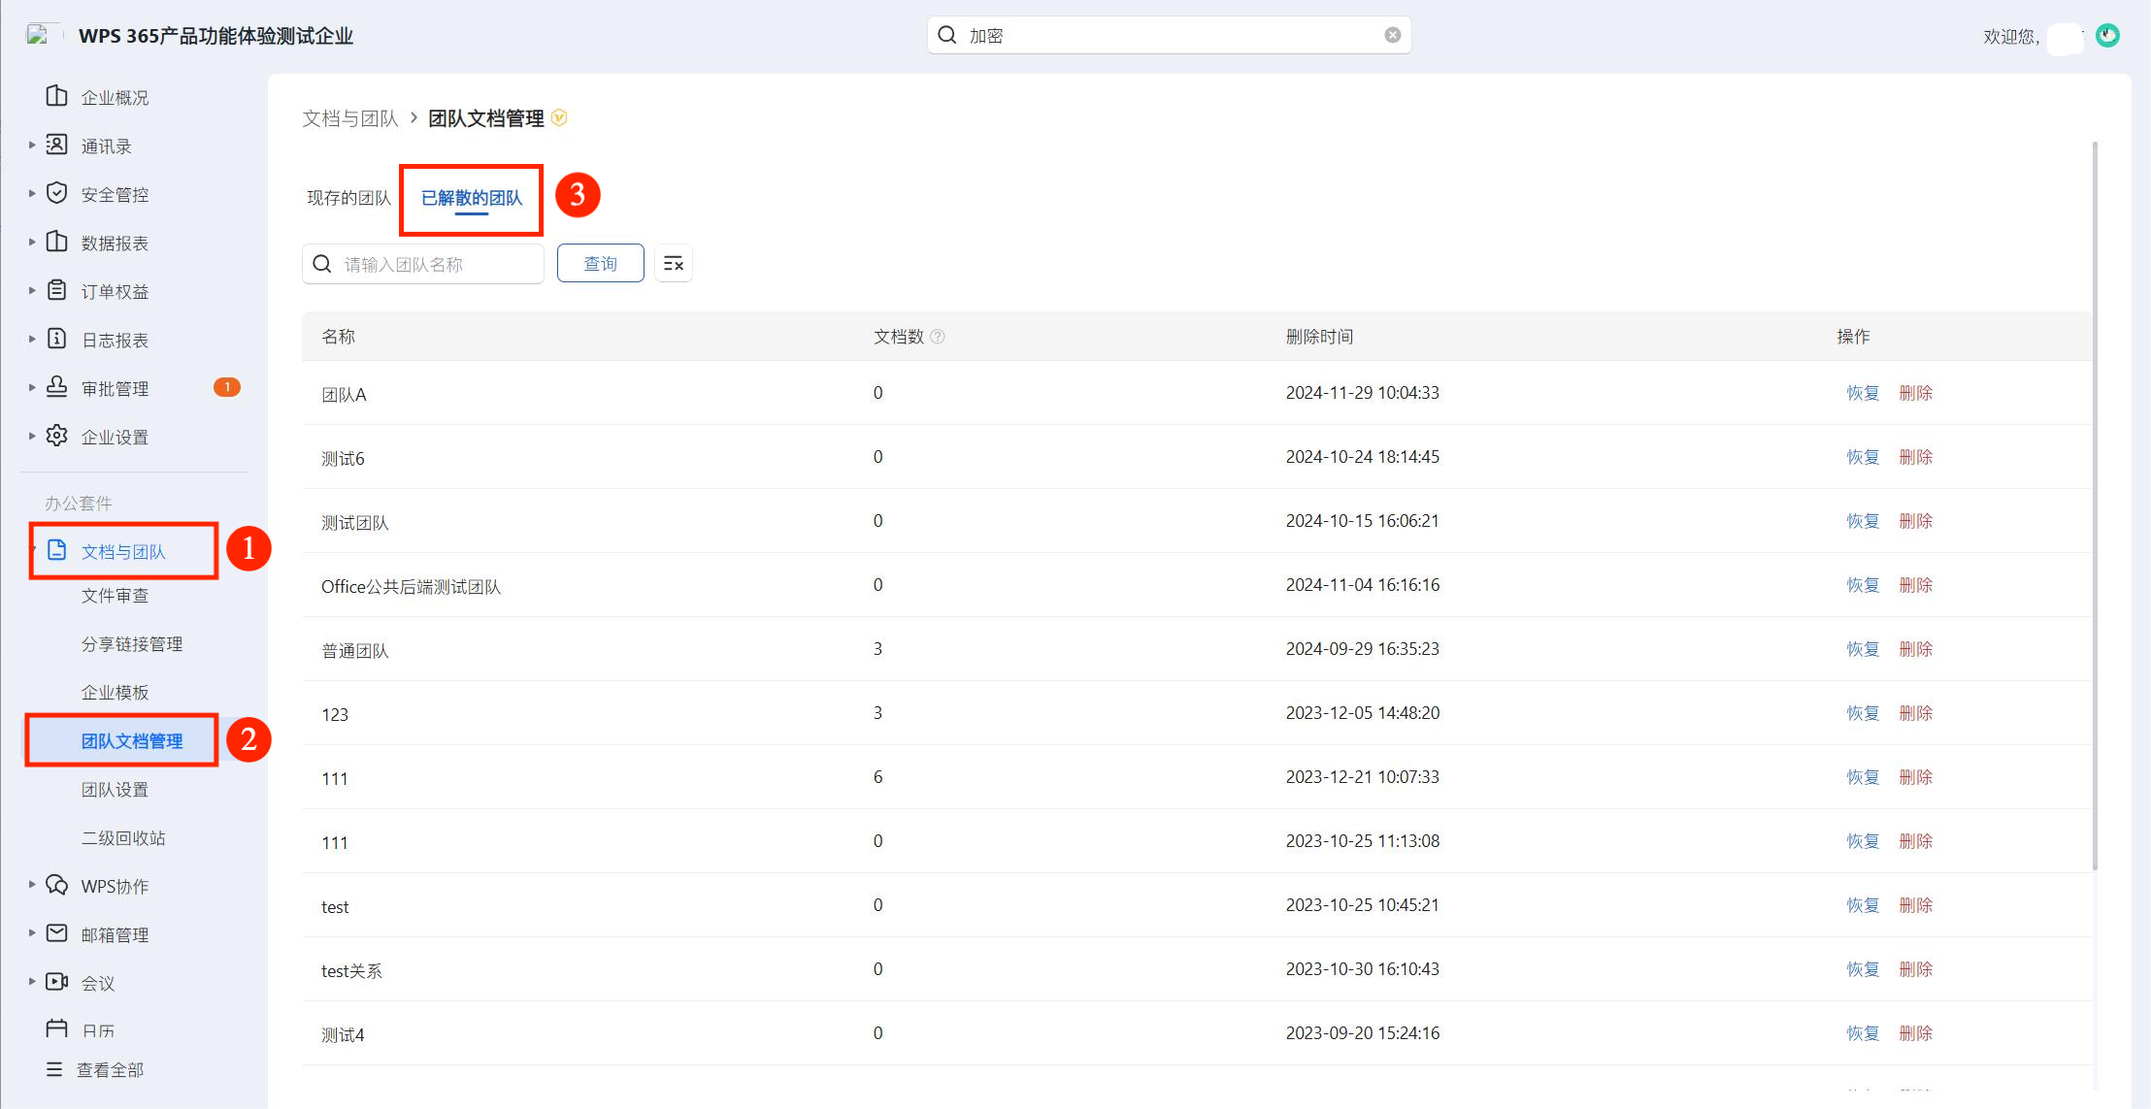The image size is (2151, 1109).
Task: Click the 安全管控 shield icon
Action: [x=57, y=193]
